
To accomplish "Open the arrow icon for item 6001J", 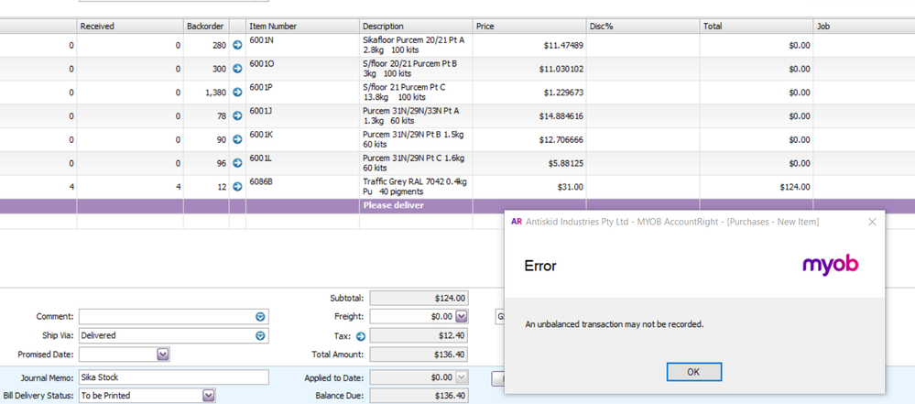I will pos(237,116).
